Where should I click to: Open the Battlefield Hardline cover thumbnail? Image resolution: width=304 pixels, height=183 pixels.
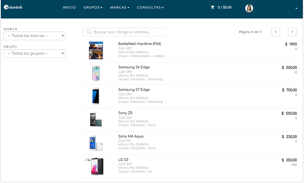[96, 50]
